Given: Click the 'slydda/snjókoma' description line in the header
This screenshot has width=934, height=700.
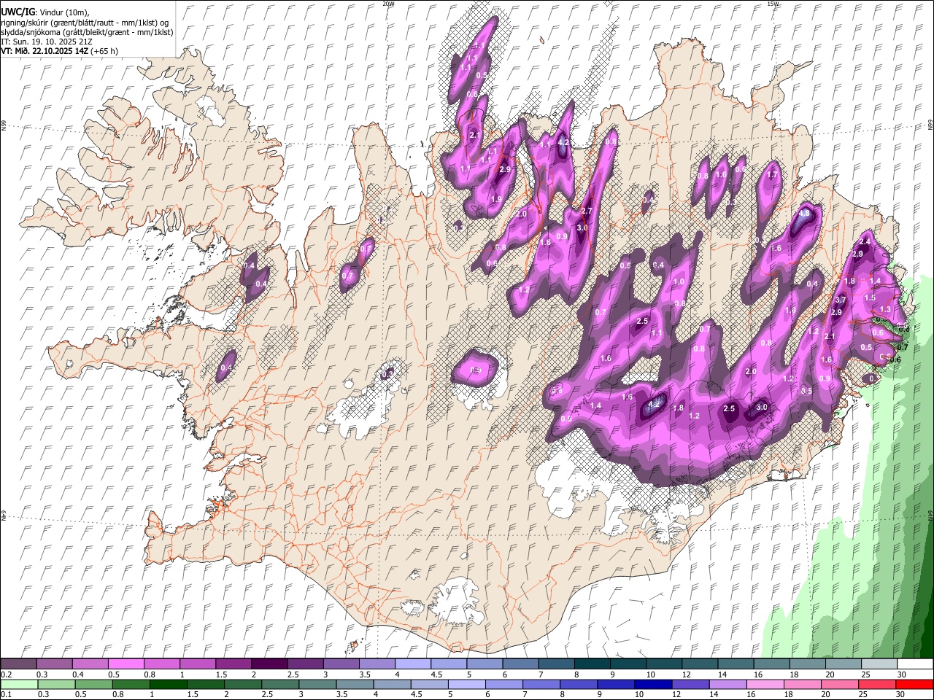Looking at the screenshot, I should (87, 32).
